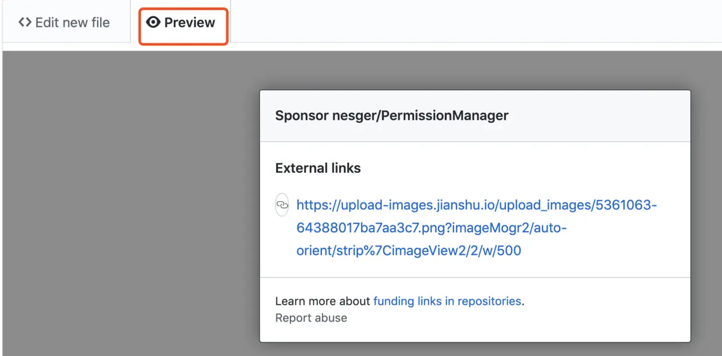Viewport: 722px width, 356px height.
Task: Click gray overlay area above the sponsor dialog
Action: [x=466, y=70]
